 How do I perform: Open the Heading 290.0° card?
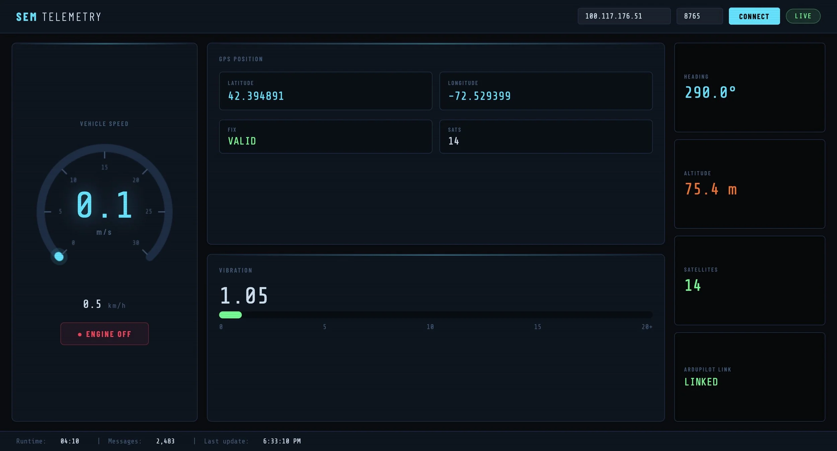749,87
